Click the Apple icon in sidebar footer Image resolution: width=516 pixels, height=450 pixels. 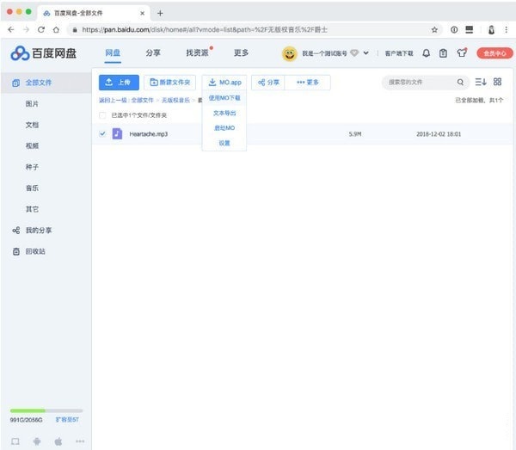coord(58,441)
